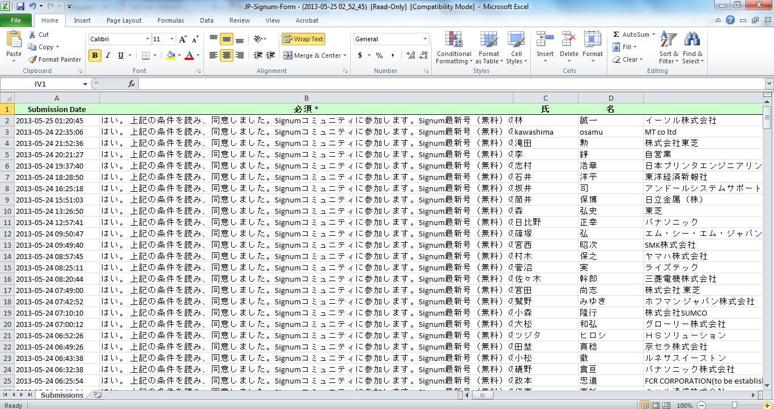Open the font size dropdown
Viewport: 774px width, 409px height.
(172, 40)
